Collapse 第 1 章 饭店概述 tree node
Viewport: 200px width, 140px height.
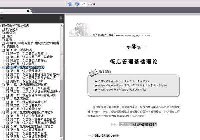coord(0,50)
